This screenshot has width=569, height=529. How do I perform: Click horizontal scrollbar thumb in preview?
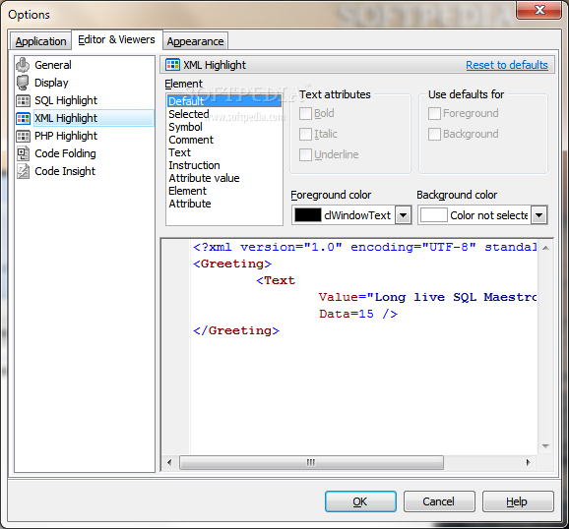point(311,462)
